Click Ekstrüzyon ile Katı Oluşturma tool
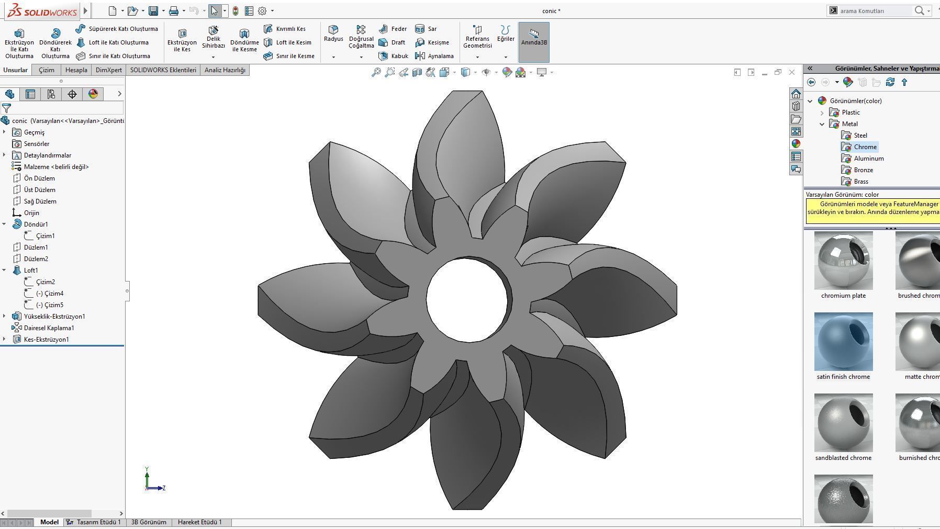The image size is (940, 529). click(19, 43)
